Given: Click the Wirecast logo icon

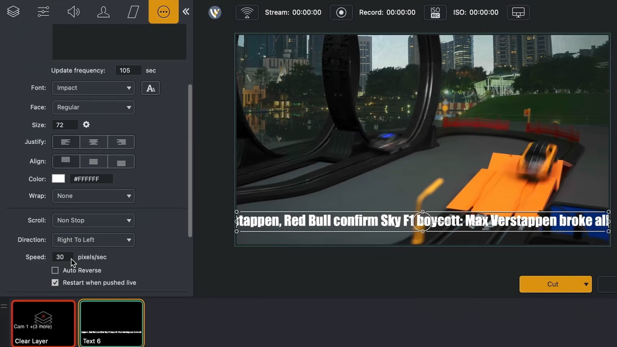Looking at the screenshot, I should (215, 12).
